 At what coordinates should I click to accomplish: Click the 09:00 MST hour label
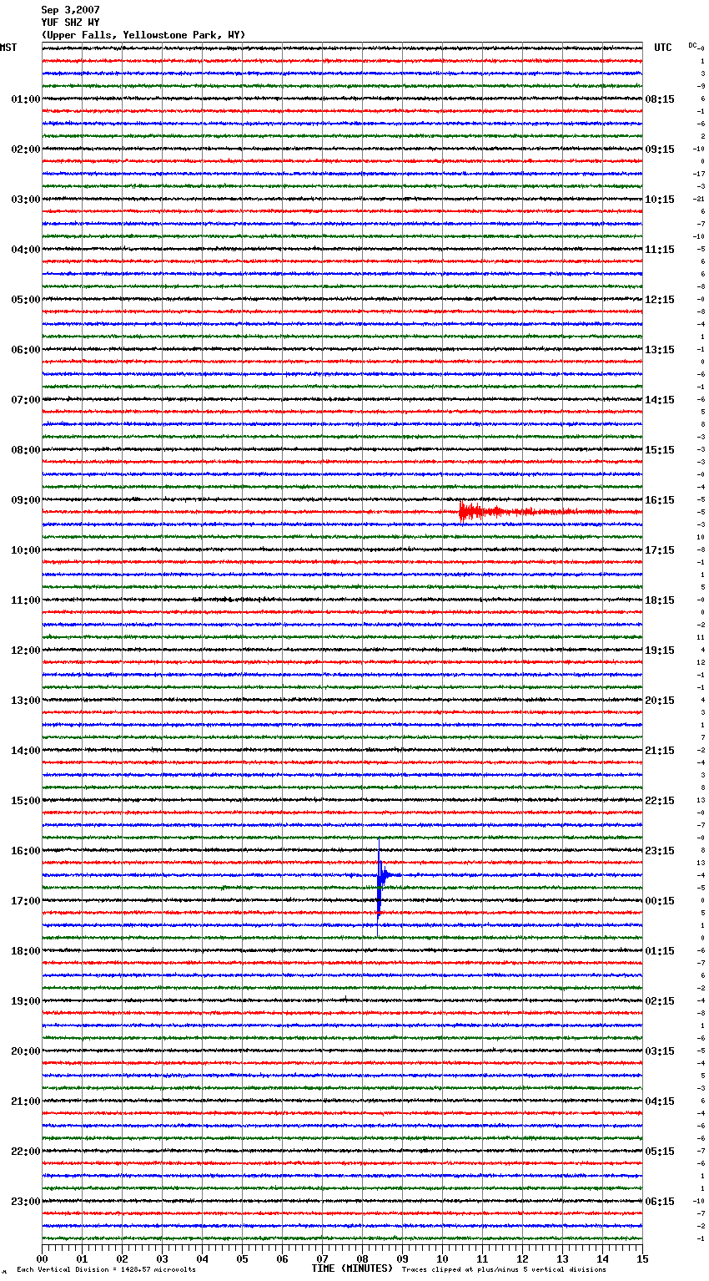tap(26, 500)
